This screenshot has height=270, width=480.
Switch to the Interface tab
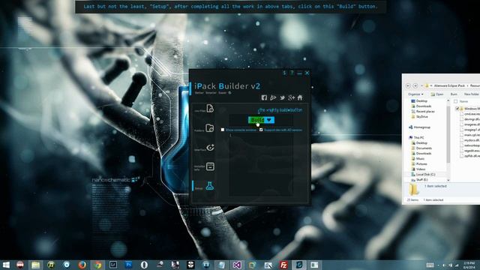204,148
